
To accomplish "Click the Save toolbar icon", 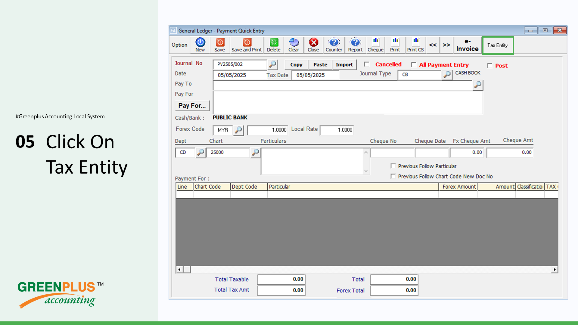I will click(220, 45).
